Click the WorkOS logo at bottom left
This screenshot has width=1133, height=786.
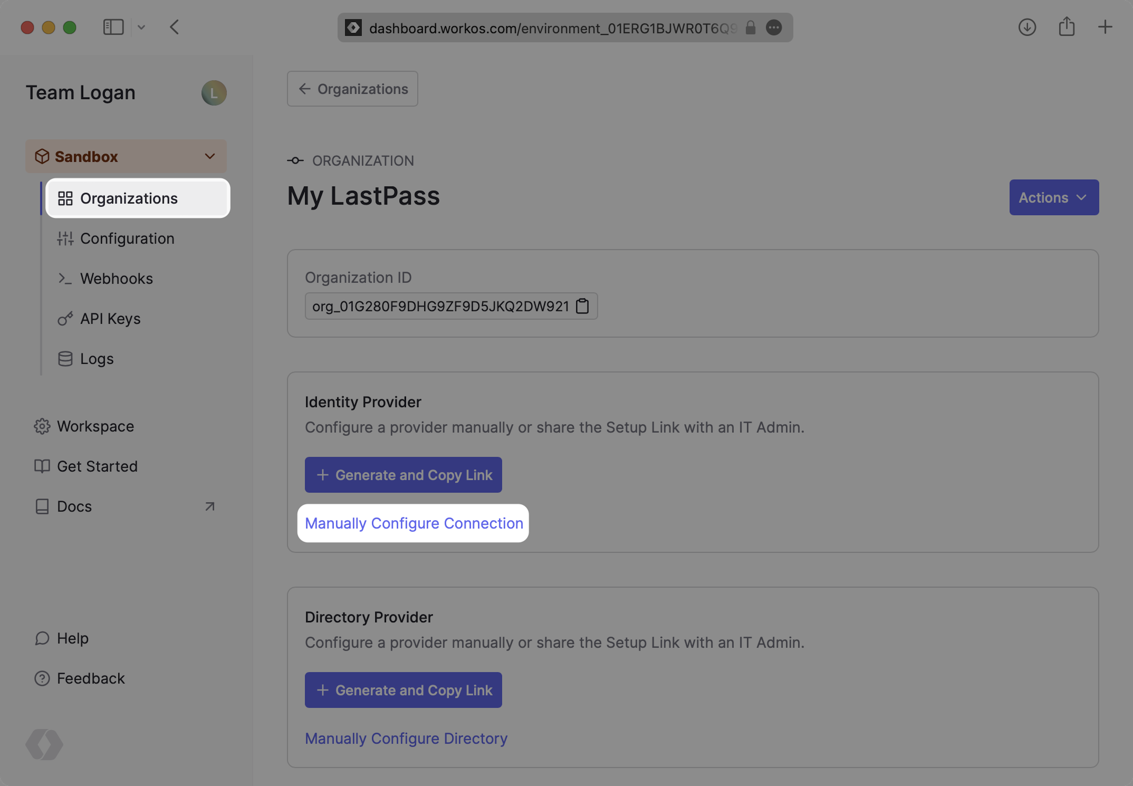pyautogui.click(x=44, y=744)
